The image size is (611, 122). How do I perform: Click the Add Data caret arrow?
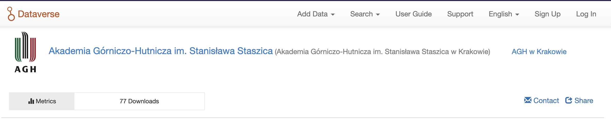pyautogui.click(x=333, y=15)
